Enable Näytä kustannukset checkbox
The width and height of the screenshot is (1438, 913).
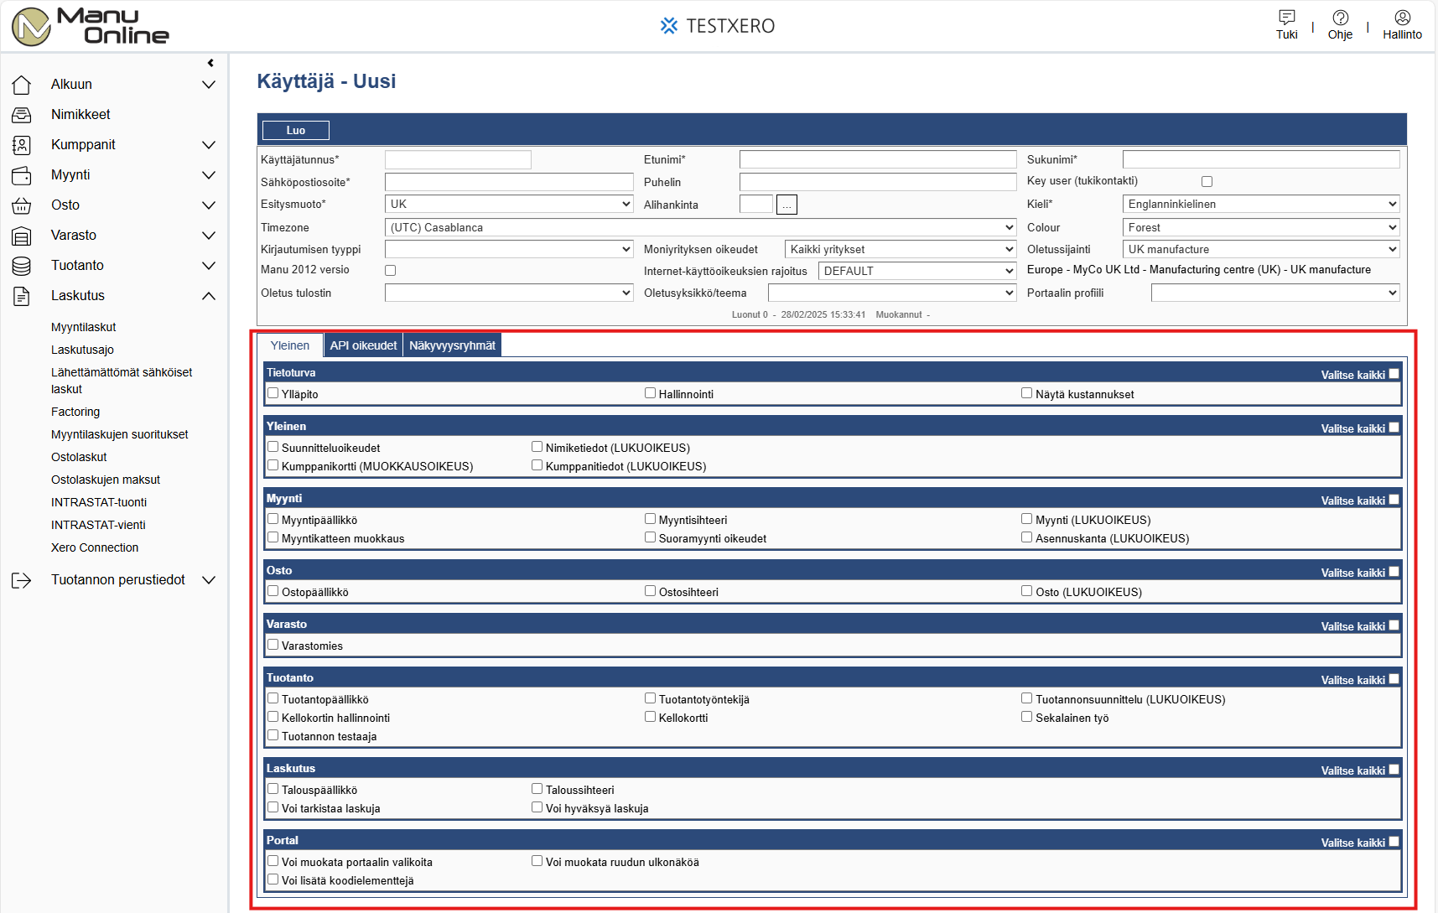pos(1026,392)
